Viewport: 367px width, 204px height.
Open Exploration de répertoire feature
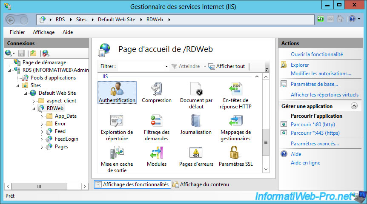point(117,127)
